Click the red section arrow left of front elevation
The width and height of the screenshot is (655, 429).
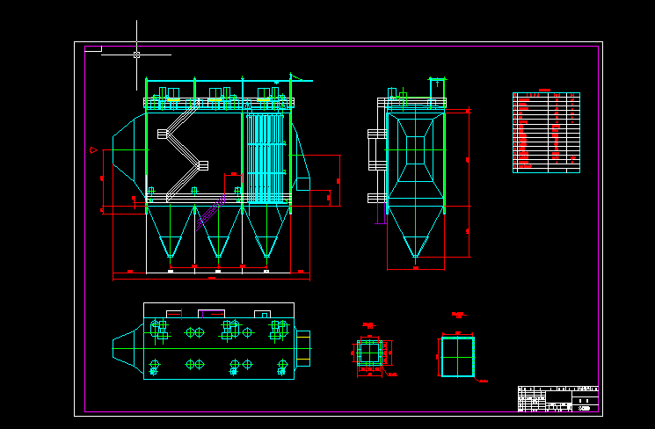click(93, 150)
